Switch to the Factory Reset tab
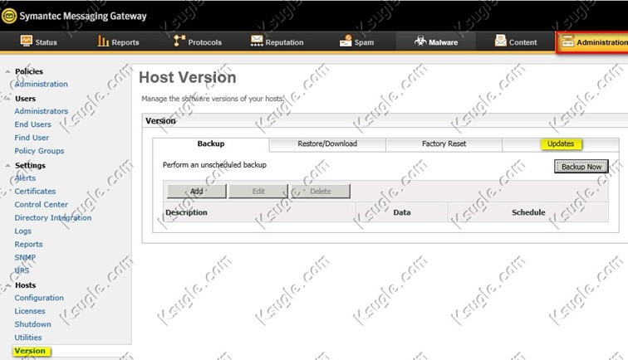628x360 pixels. 444,144
